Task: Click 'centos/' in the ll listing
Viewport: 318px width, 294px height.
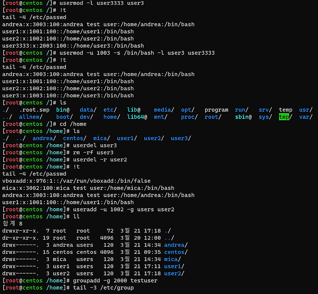Action: pos(176,252)
